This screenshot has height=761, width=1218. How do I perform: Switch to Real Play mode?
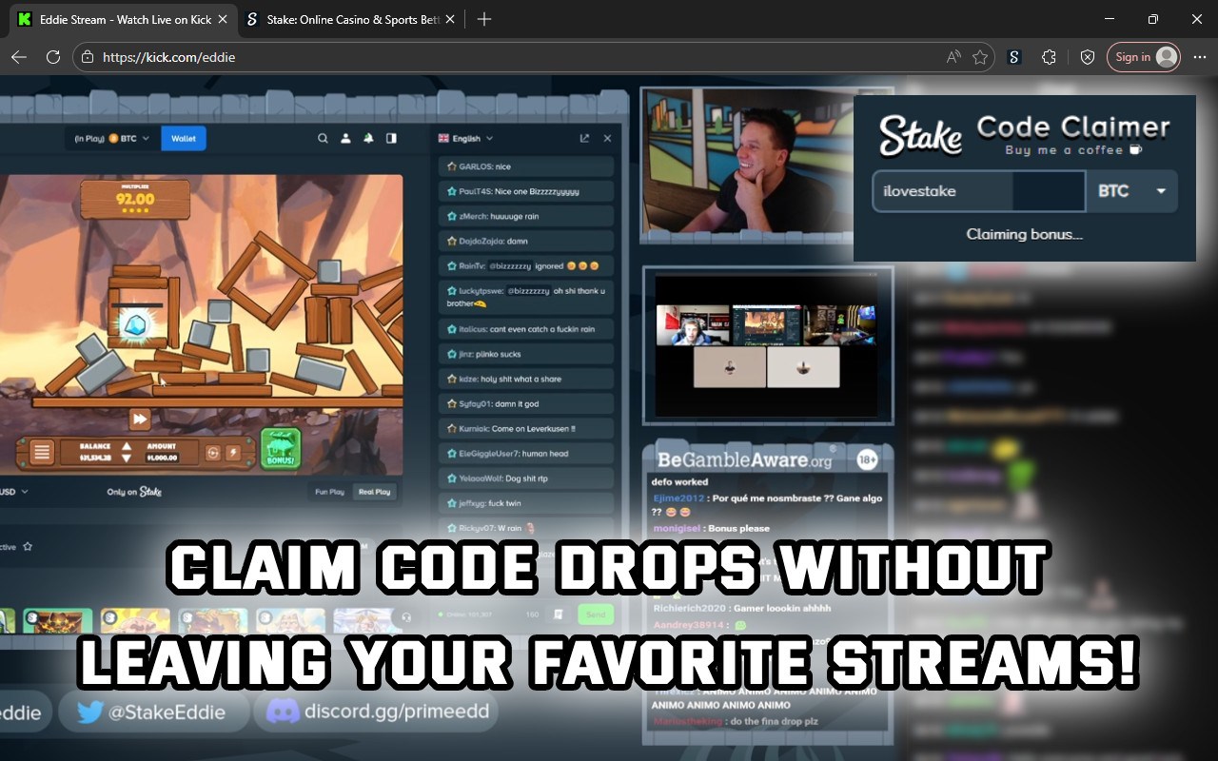pyautogui.click(x=374, y=492)
